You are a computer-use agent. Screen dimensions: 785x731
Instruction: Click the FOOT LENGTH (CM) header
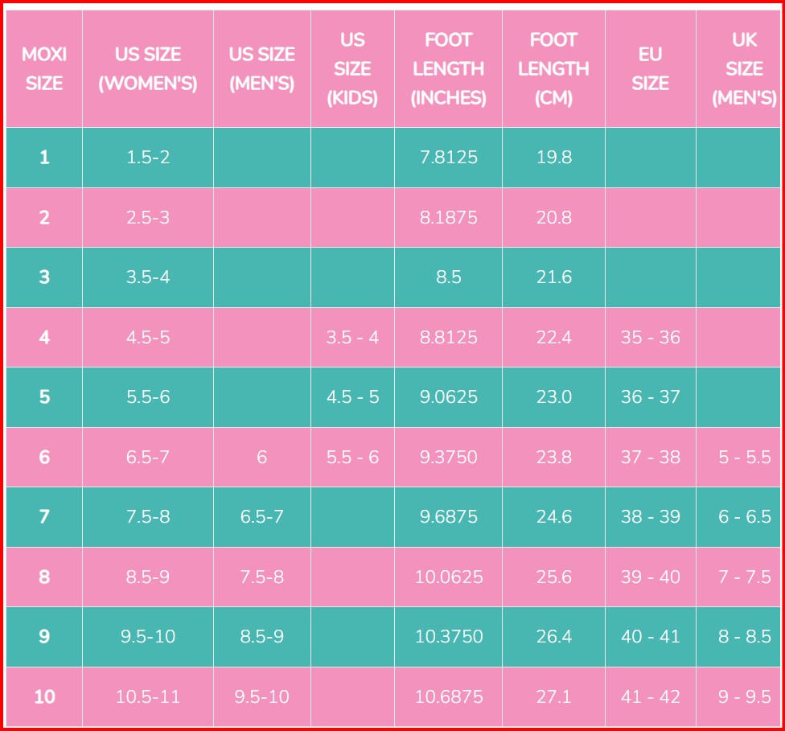pos(553,69)
